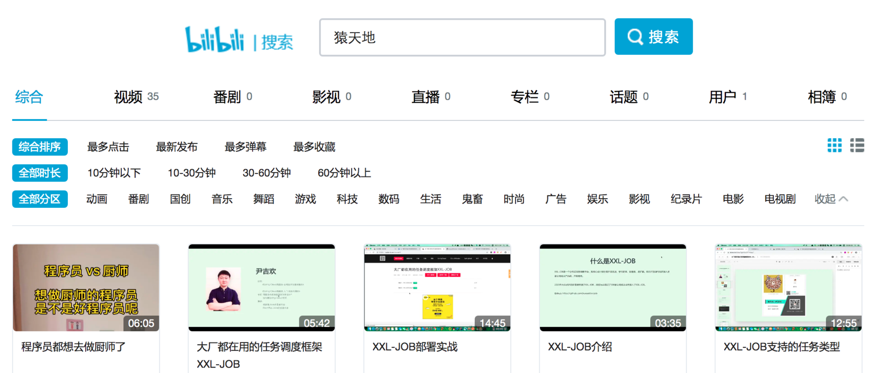The image size is (879, 373).
Task: Filter by 舞蹈 category
Action: (x=264, y=199)
